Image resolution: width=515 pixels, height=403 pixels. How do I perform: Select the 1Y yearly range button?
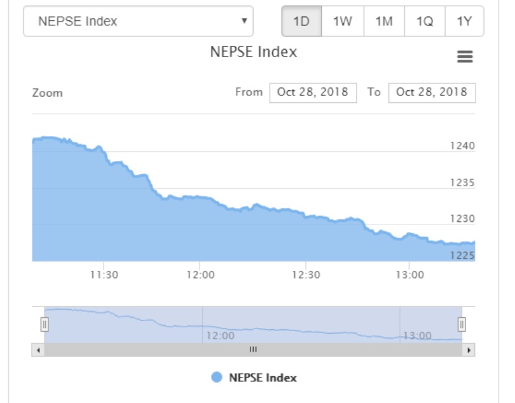464,21
